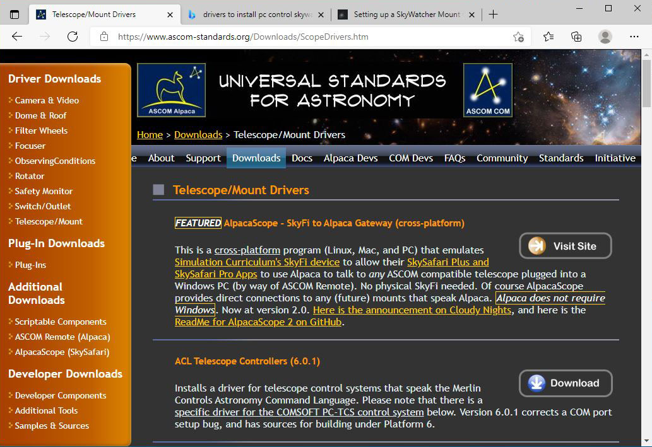Open the Downloads navigation menu item
Image resolution: width=652 pixels, height=447 pixels.
click(x=256, y=158)
